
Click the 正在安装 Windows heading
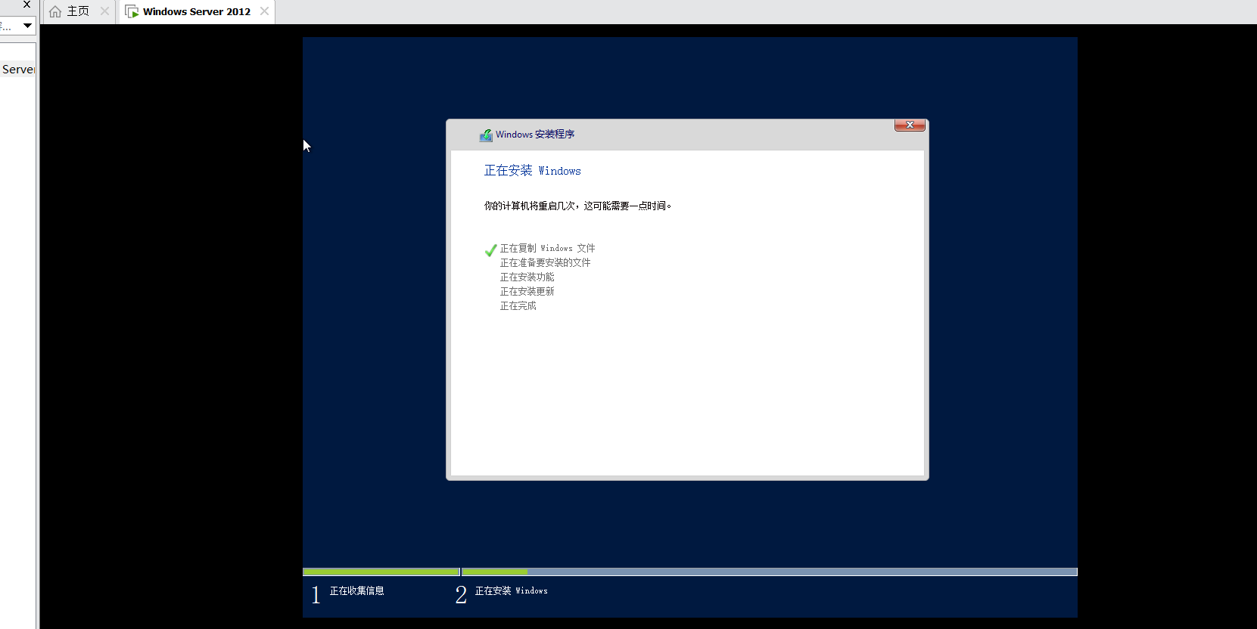pyautogui.click(x=532, y=171)
